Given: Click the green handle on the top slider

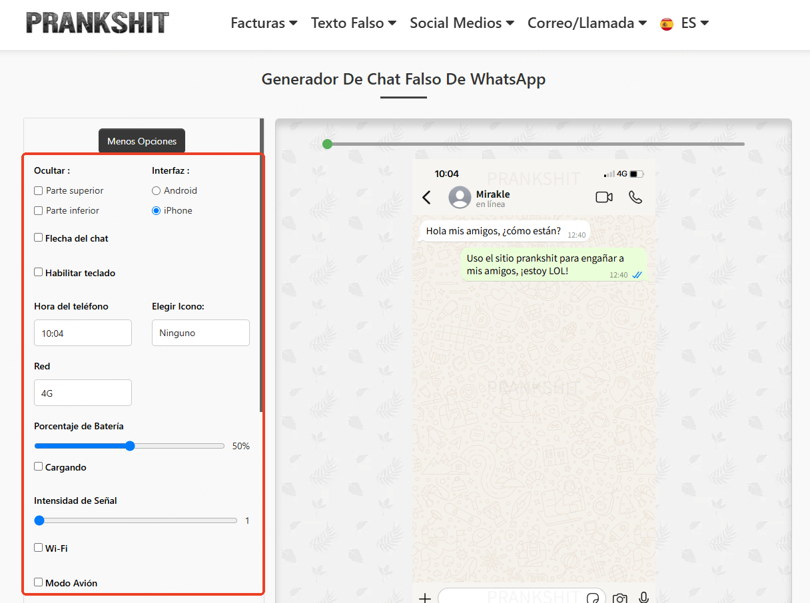Looking at the screenshot, I should point(327,144).
